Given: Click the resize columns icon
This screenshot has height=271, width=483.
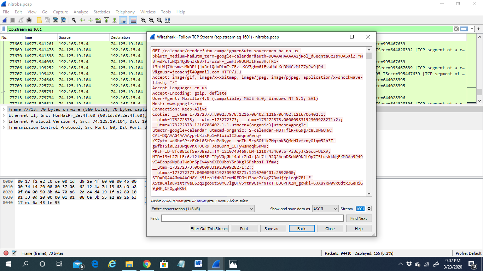Looking at the screenshot, I should (x=167, y=20).
